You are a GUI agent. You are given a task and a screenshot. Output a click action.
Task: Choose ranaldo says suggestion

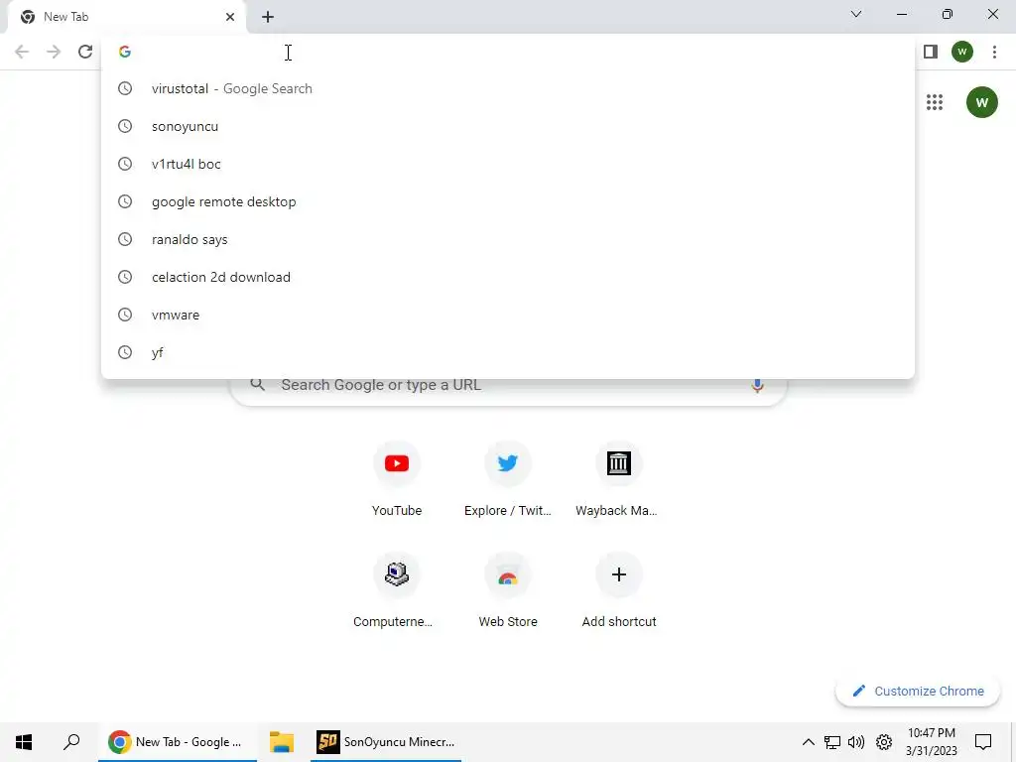click(x=508, y=239)
